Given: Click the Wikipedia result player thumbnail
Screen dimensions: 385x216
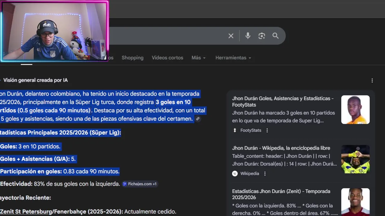Looking at the screenshot, I should [x=355, y=159].
